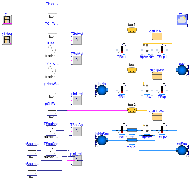Click the inlHpSou boundary sphere
191x180 pixels.
(x=102, y=140)
